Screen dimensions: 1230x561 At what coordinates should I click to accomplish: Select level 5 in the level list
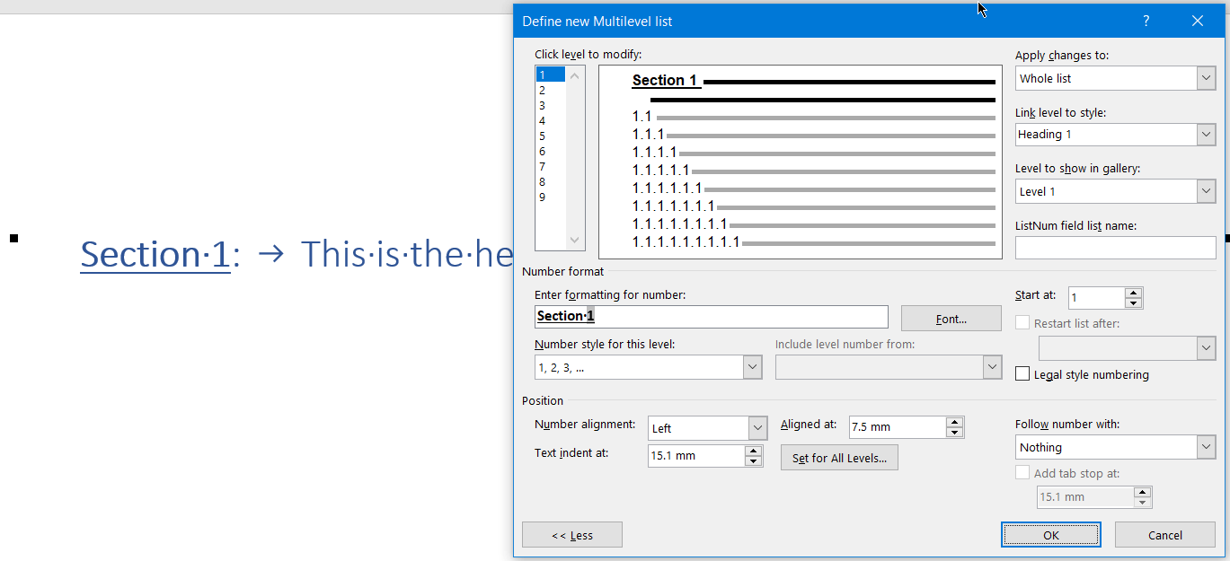(551, 136)
